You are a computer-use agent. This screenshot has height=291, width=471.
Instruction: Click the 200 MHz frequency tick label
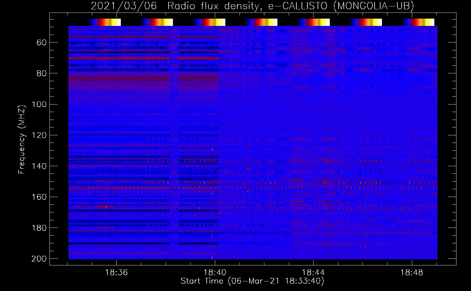39,259
